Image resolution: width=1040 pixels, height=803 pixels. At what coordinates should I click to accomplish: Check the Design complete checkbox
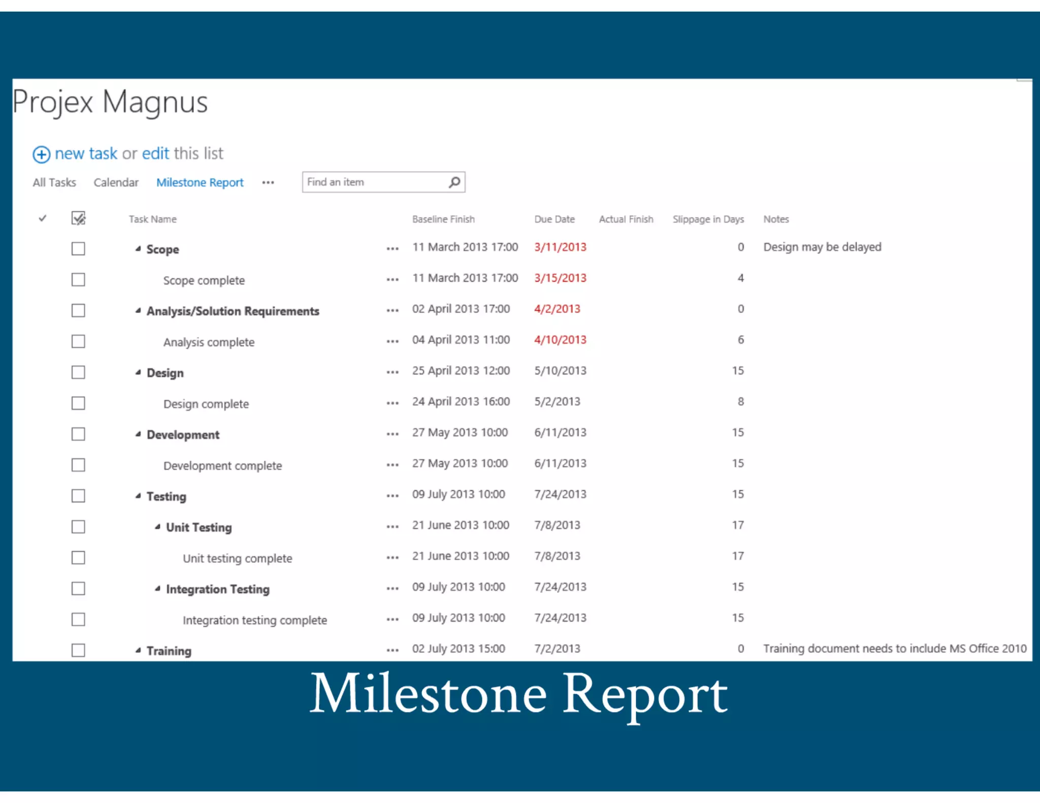click(x=78, y=404)
